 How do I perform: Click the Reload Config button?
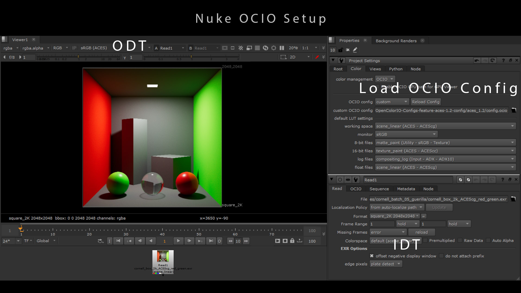click(425, 102)
